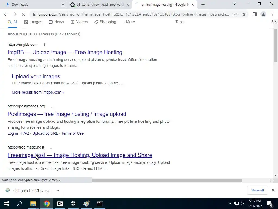Click the forward navigation arrow
Screen dimensions: 278x209
(x=15, y=14)
